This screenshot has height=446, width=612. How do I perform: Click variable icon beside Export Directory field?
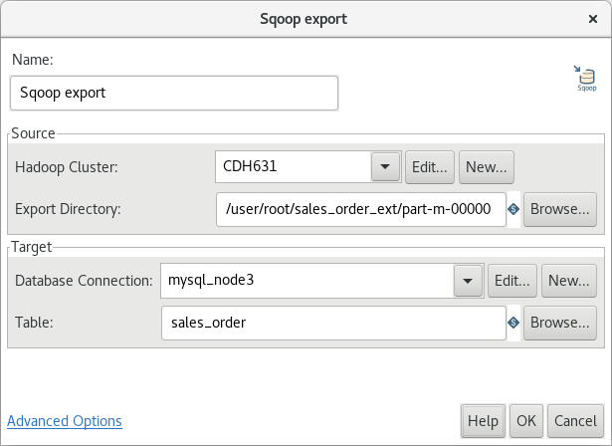513,209
